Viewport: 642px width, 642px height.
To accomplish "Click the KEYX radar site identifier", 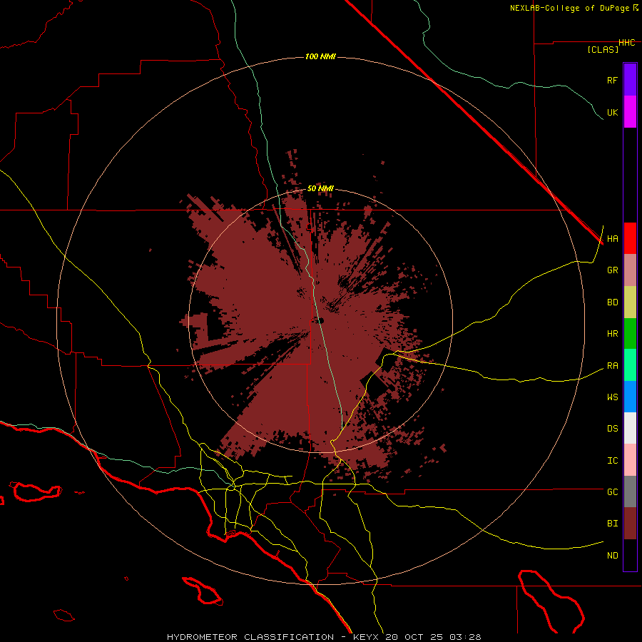I will (366, 637).
